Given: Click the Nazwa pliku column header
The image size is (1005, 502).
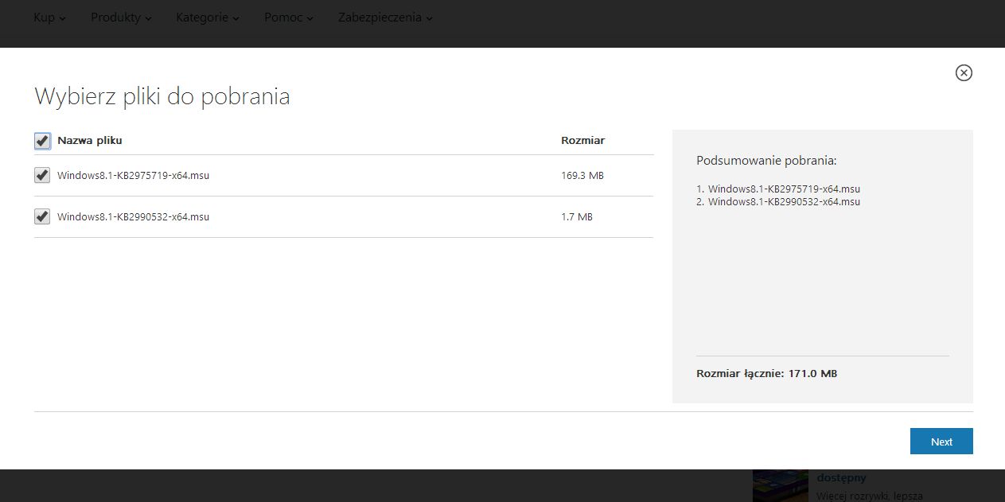Looking at the screenshot, I should tap(89, 141).
